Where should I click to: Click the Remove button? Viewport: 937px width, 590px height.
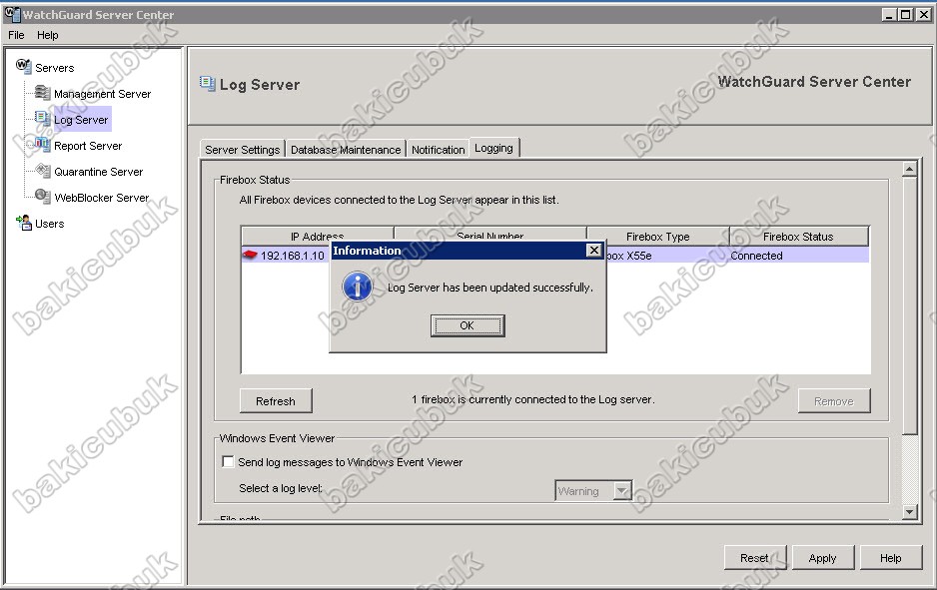pyautogui.click(x=834, y=400)
